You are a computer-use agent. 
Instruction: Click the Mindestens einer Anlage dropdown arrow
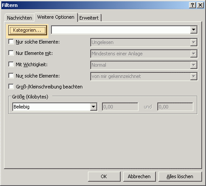193,54
